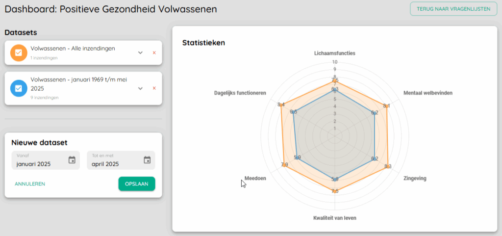This screenshot has width=502, height=236.
Task: Save new dataset with Opslaan button
Action: tap(137, 184)
